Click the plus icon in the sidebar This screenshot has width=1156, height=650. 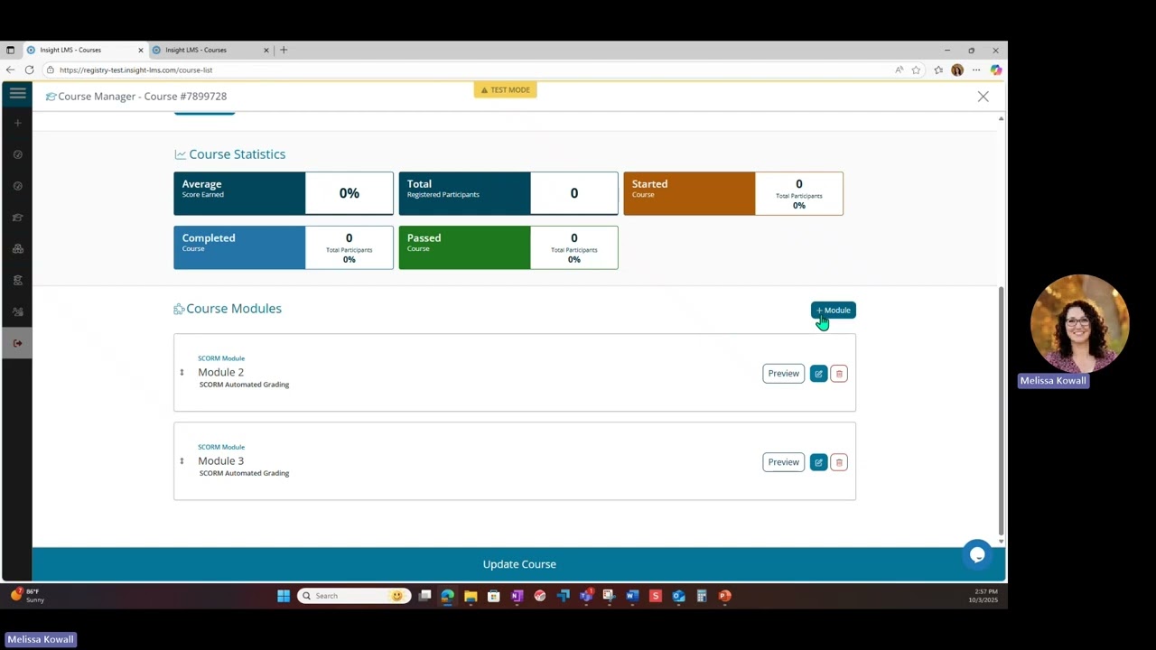point(17,123)
